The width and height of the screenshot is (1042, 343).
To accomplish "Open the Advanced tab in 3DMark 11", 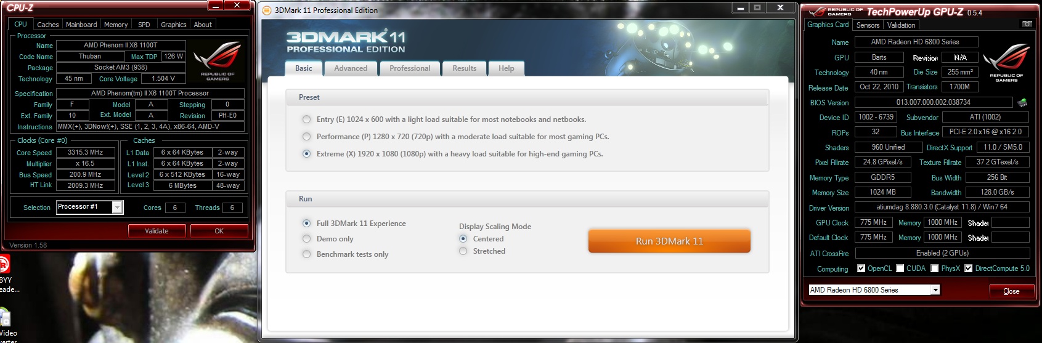I will 351,68.
